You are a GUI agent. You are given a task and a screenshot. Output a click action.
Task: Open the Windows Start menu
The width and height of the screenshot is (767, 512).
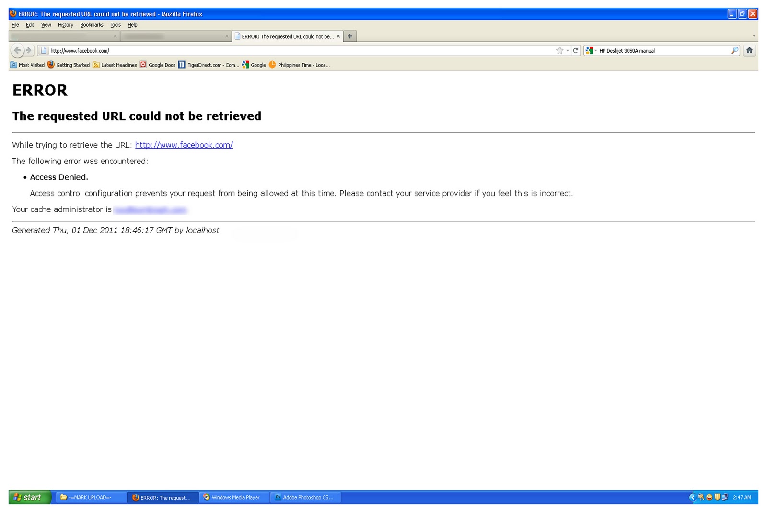click(30, 497)
